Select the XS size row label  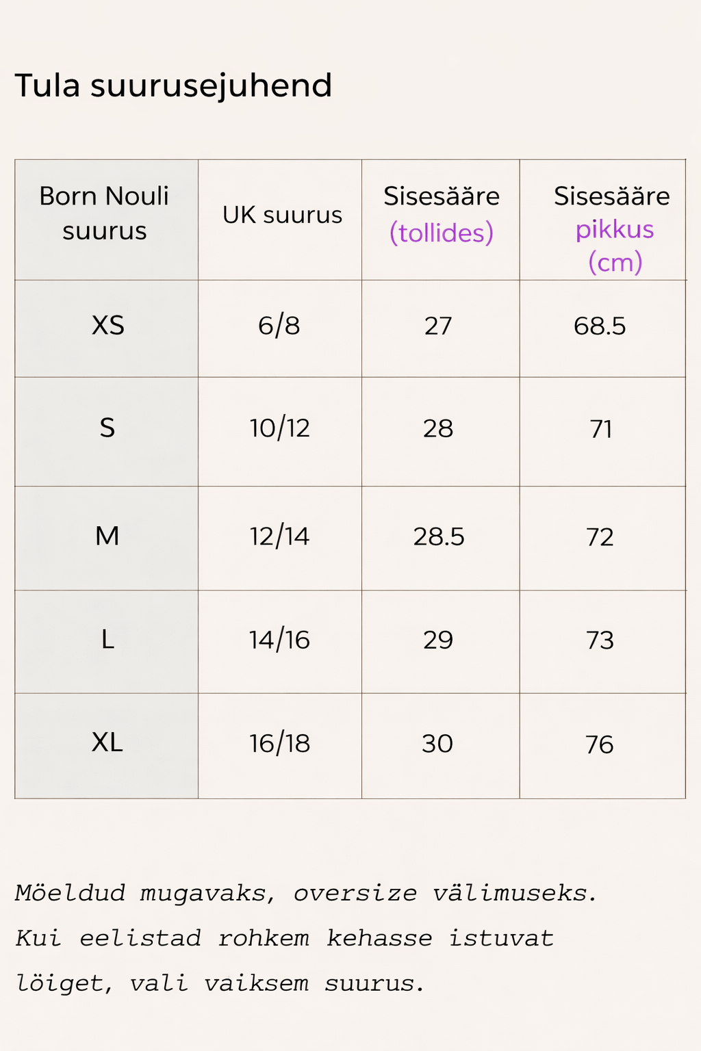pos(108,325)
